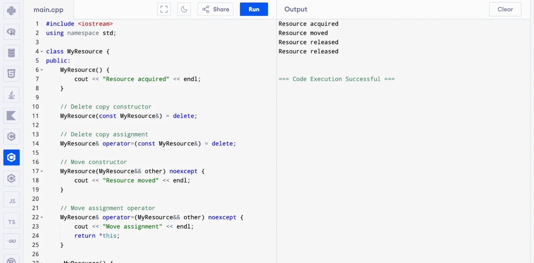
Task: Select the highlighted C++ compiler icon
Action: [x=11, y=157]
